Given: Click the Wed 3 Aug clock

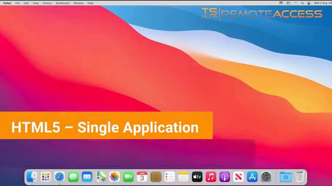Looking at the screenshot, I should (323, 3).
